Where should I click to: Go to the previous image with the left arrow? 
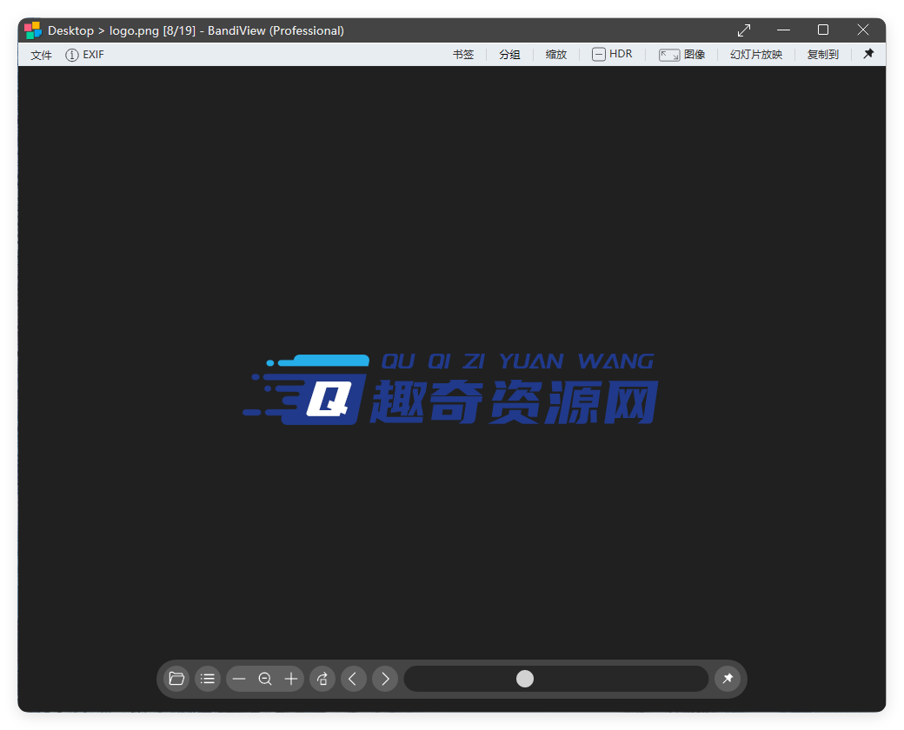coord(354,679)
